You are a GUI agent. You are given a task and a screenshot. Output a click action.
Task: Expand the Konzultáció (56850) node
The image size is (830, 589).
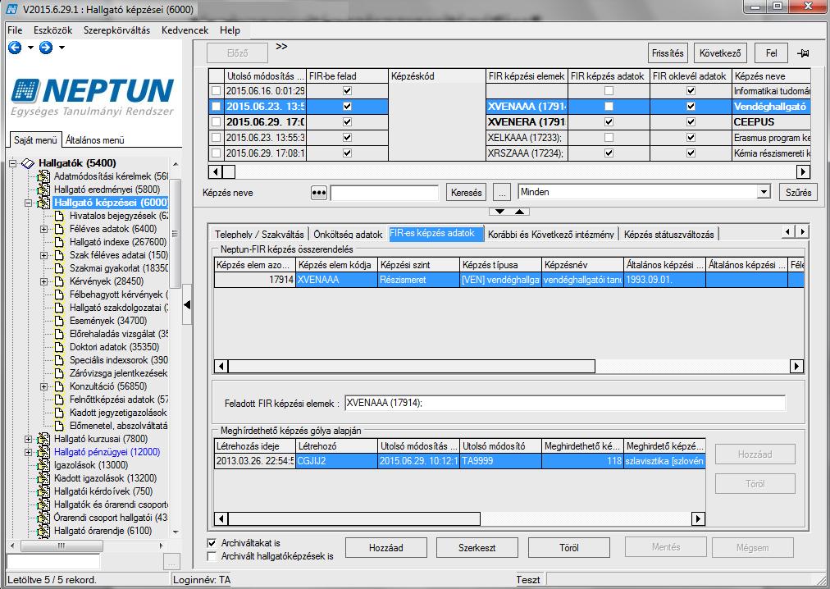pos(44,386)
